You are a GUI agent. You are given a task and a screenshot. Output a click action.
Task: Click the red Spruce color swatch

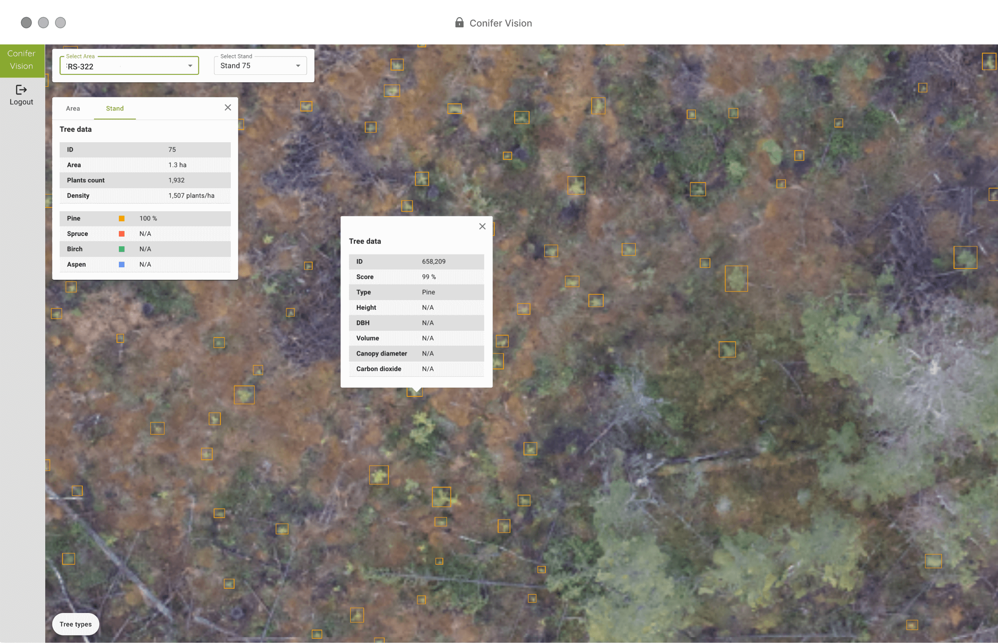[122, 234]
